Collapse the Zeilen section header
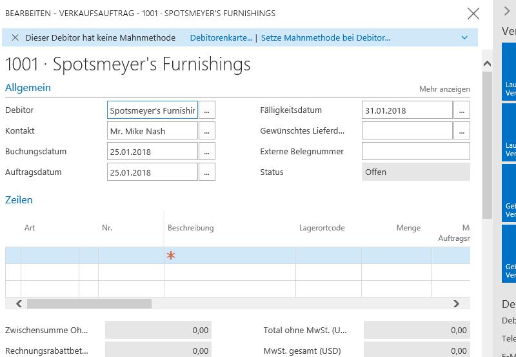The image size is (516, 357). (19, 200)
